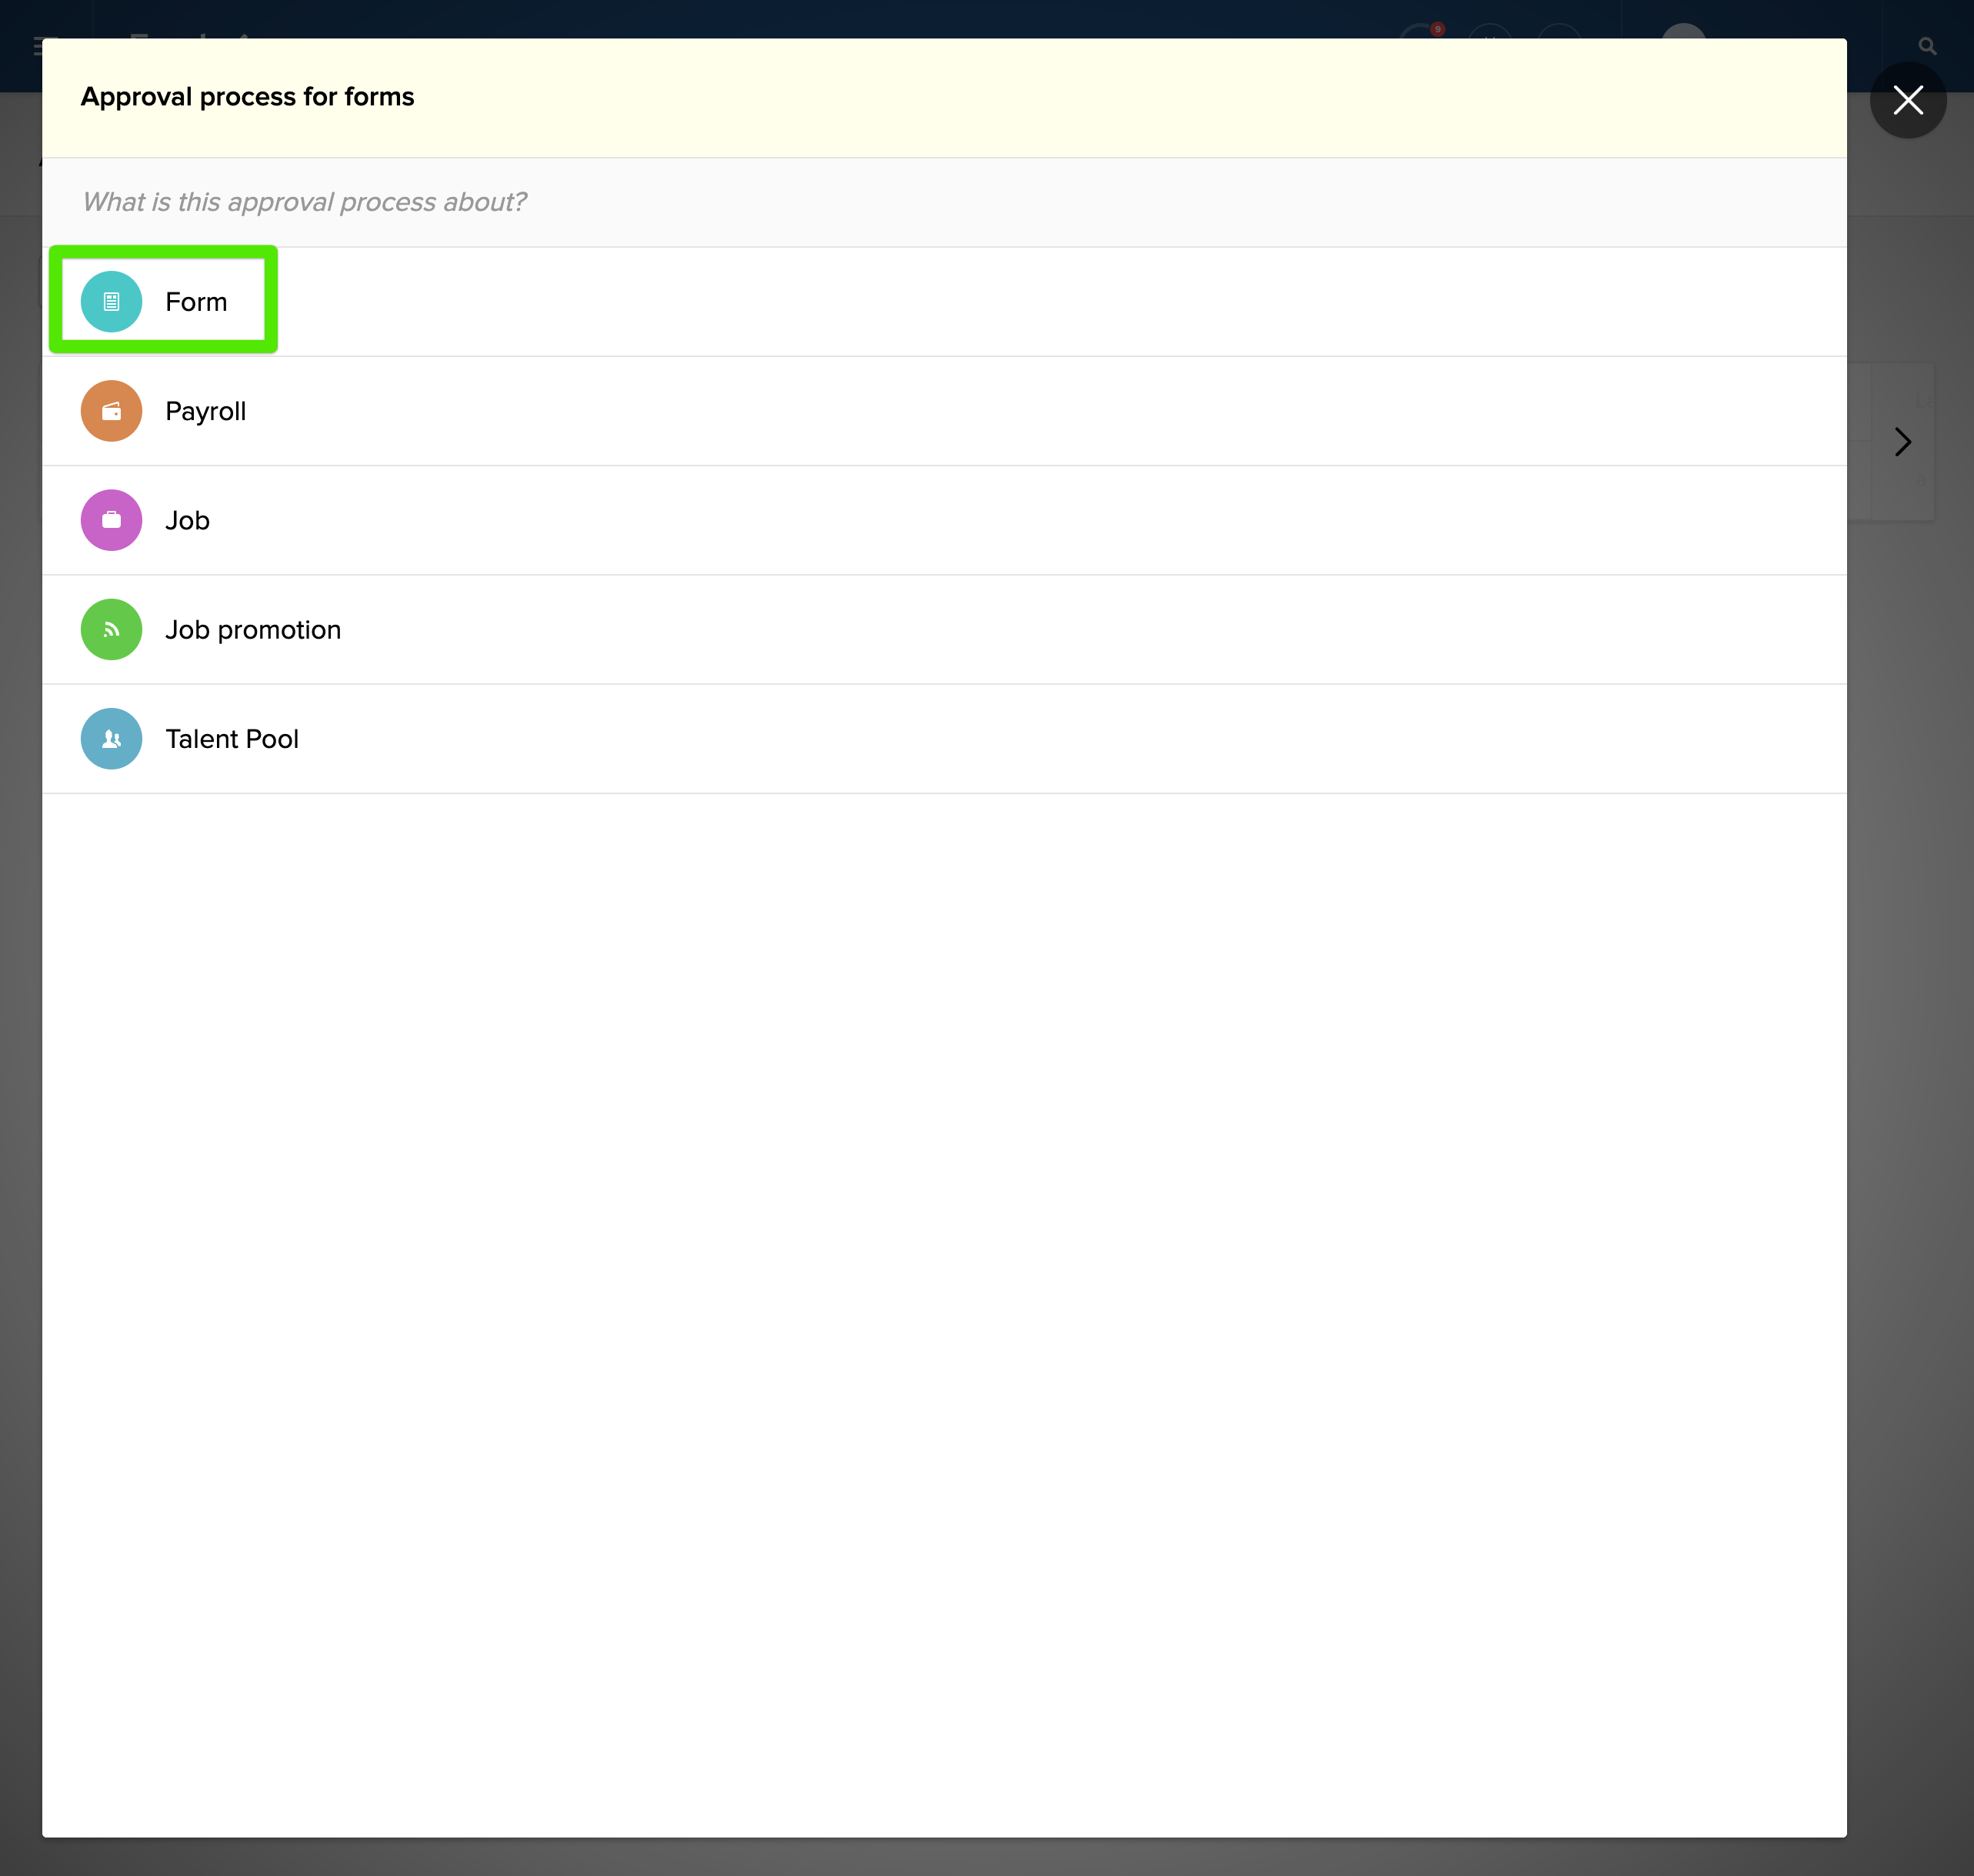Click the 'Approval process for forms' title

click(247, 97)
